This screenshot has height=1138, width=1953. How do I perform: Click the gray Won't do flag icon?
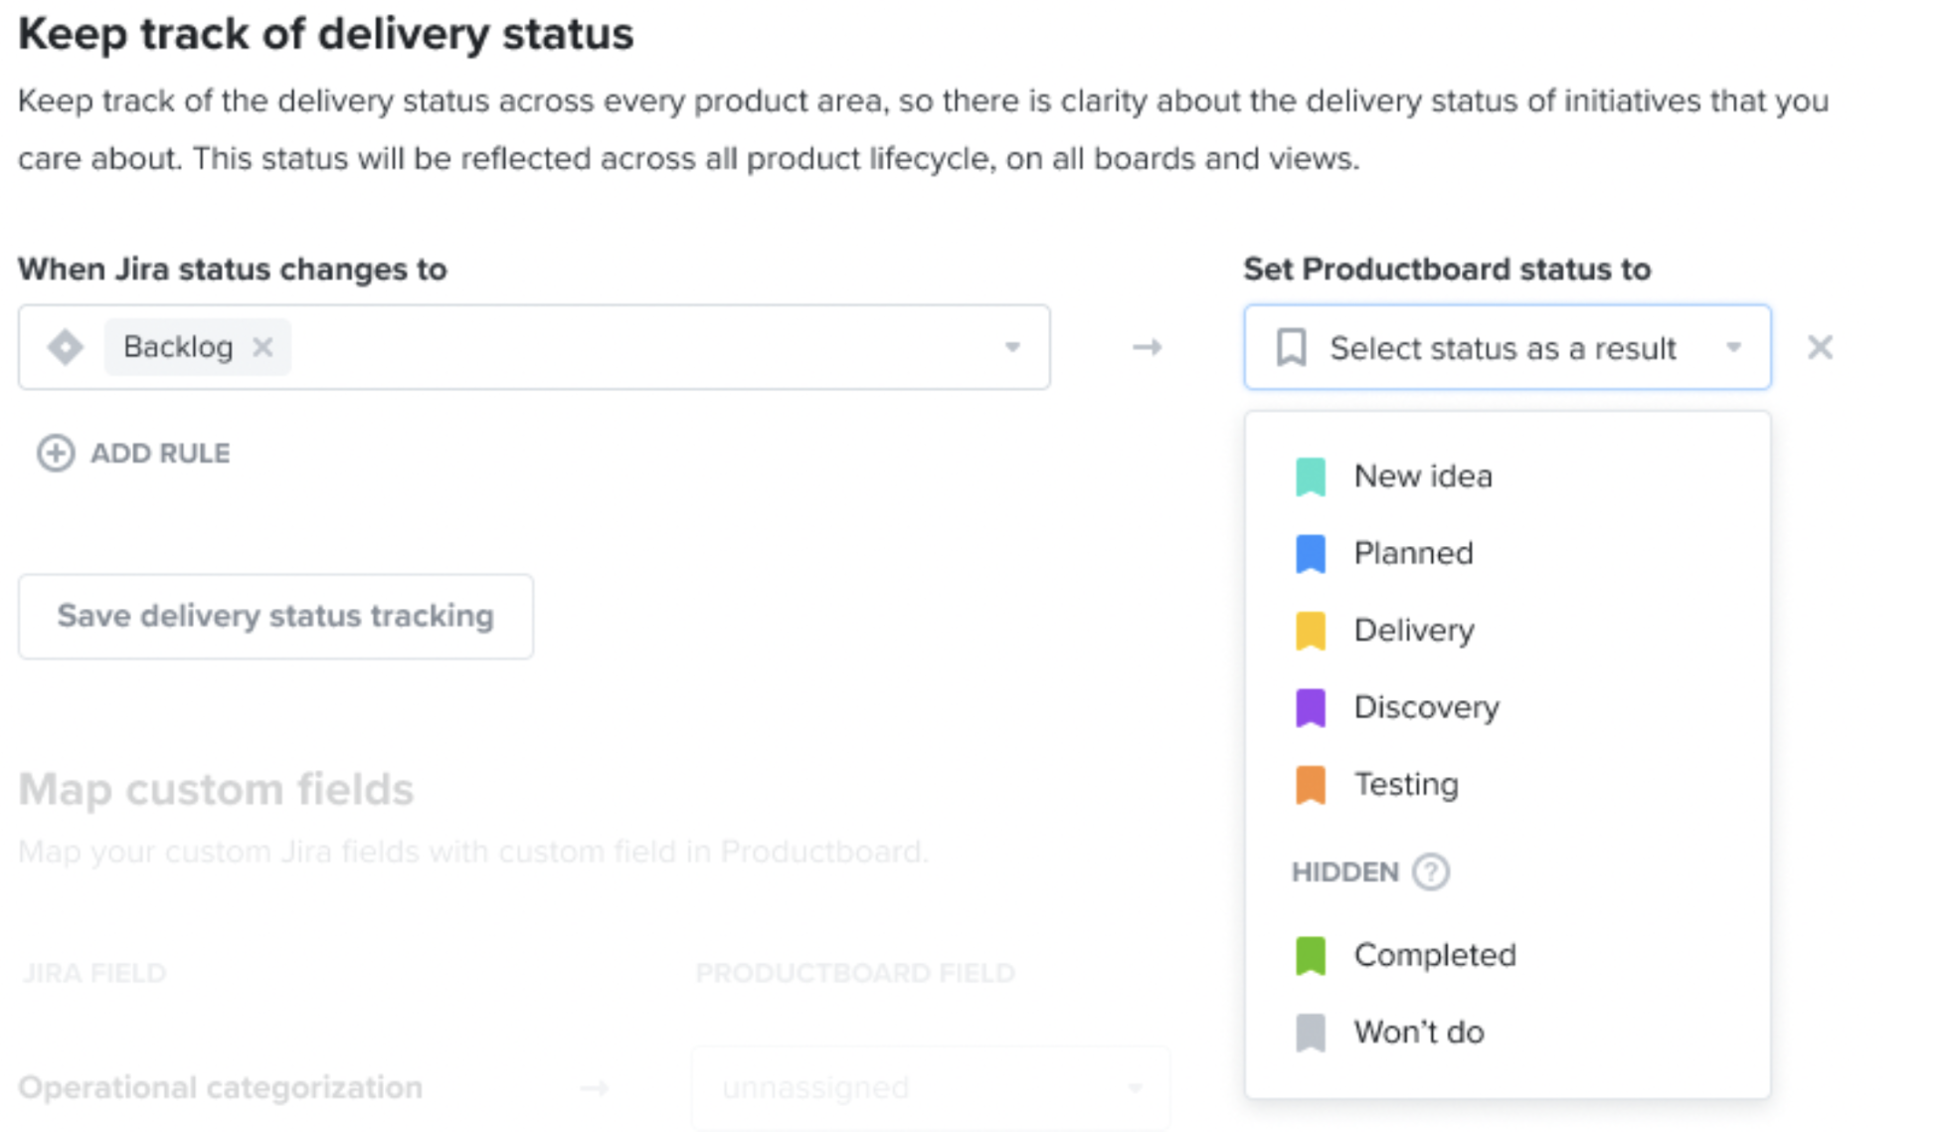click(1312, 1032)
